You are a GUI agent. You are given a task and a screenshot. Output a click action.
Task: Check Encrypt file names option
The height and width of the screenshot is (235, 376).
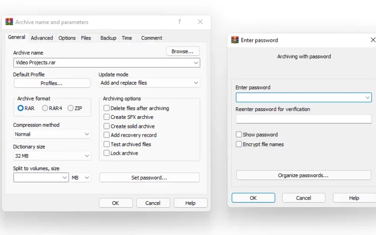[x=239, y=144]
